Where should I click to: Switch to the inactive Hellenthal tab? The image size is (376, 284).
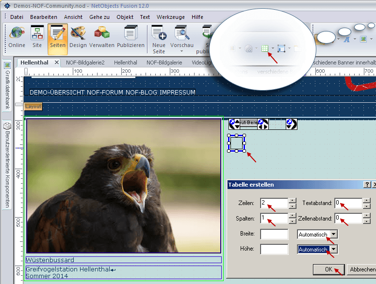[x=125, y=63]
